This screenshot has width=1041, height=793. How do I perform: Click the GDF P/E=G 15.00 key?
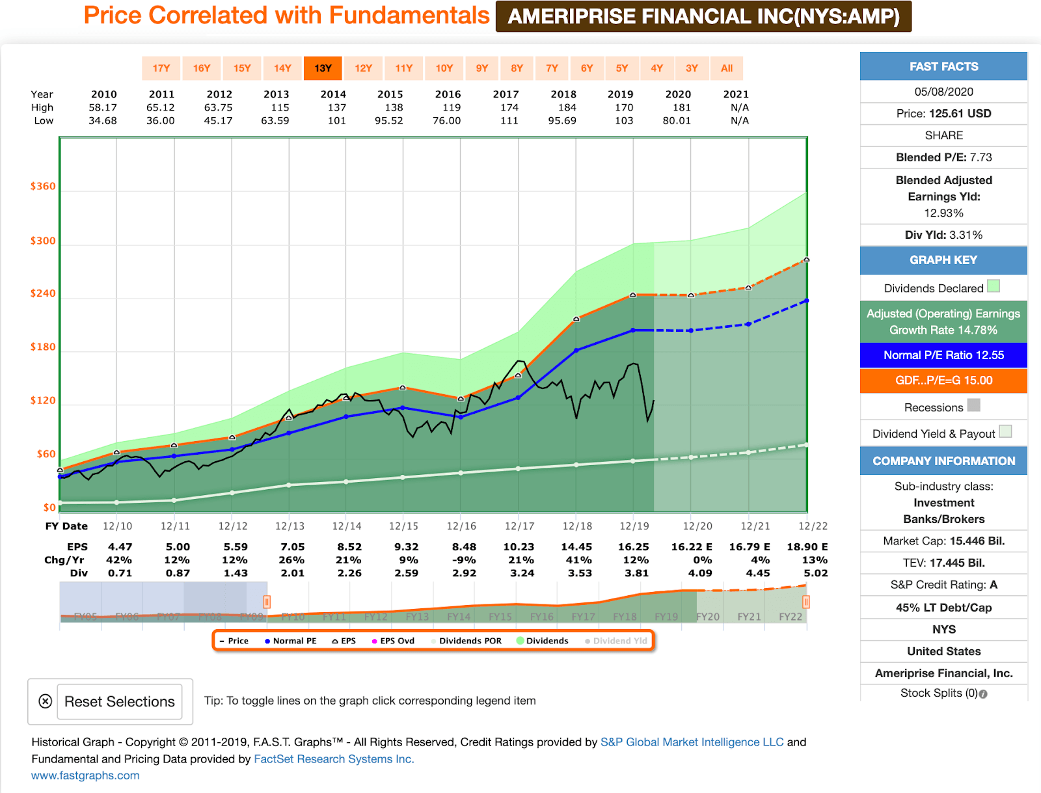(943, 381)
